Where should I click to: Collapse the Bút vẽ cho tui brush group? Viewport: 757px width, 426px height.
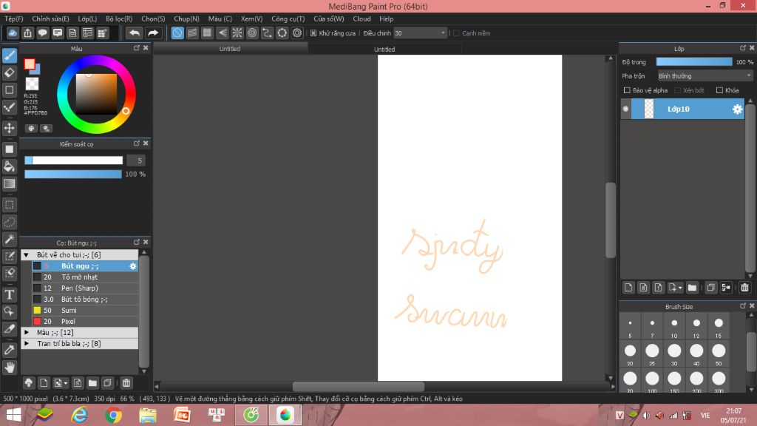27,254
